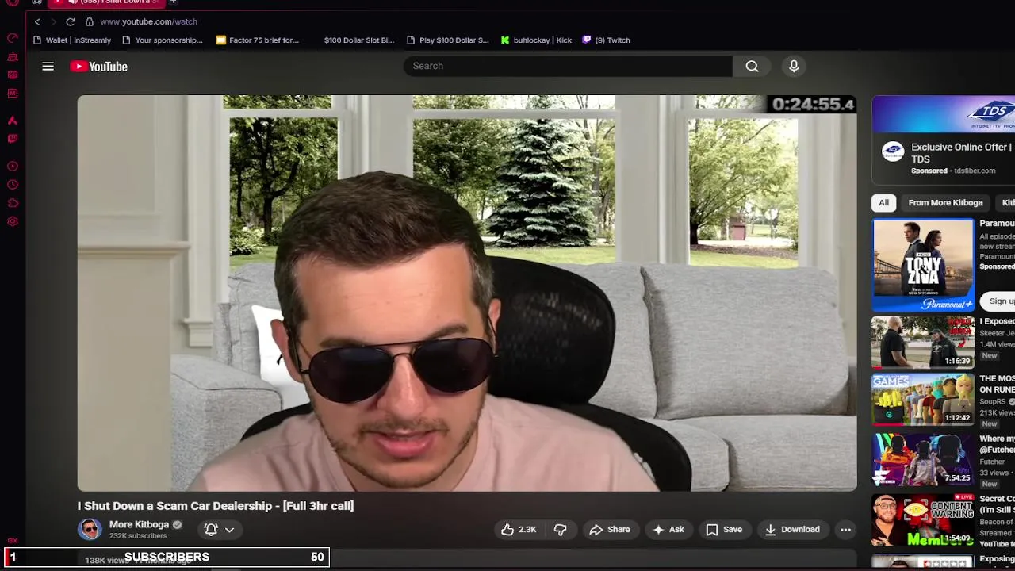1015x571 pixels.
Task: Click the 232K subscribers text
Action: 138,536
